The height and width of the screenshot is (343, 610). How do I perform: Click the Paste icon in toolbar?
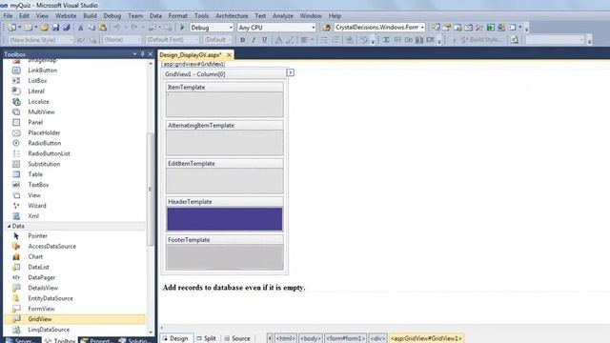102,28
